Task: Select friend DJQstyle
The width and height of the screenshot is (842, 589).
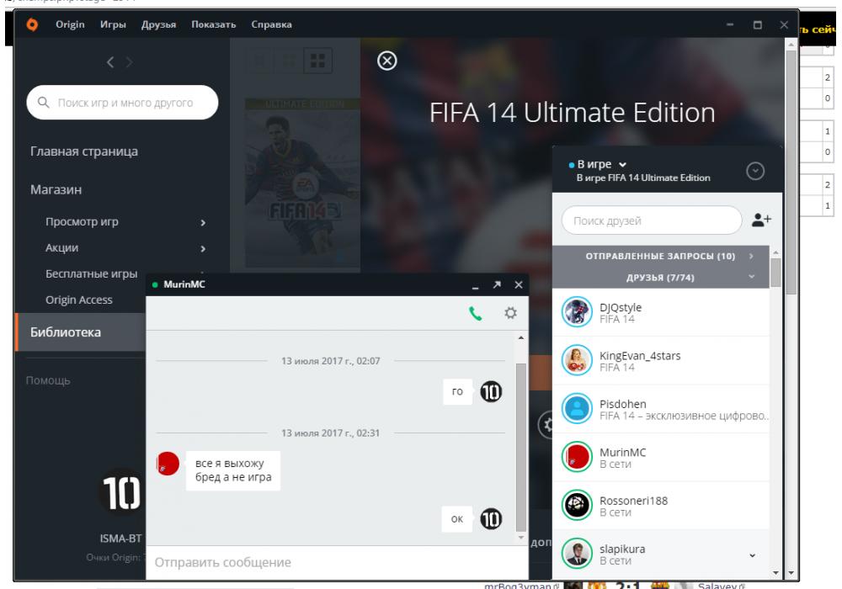Action: coord(660,313)
